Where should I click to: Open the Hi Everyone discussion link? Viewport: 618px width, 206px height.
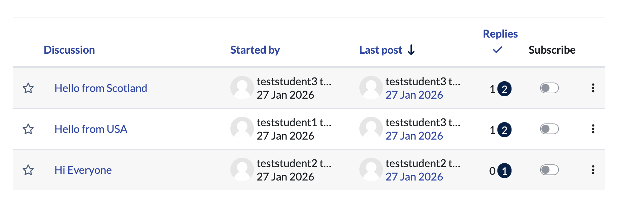(83, 170)
